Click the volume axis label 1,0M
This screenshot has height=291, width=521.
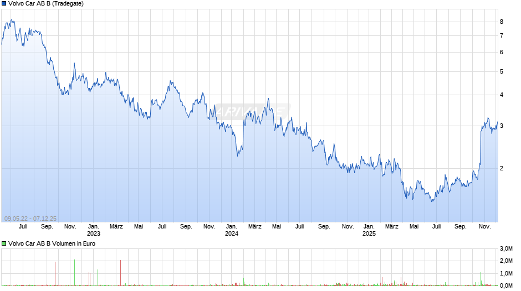506,274
